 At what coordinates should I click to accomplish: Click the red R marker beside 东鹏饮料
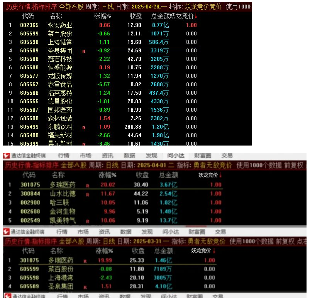pos(84,127)
